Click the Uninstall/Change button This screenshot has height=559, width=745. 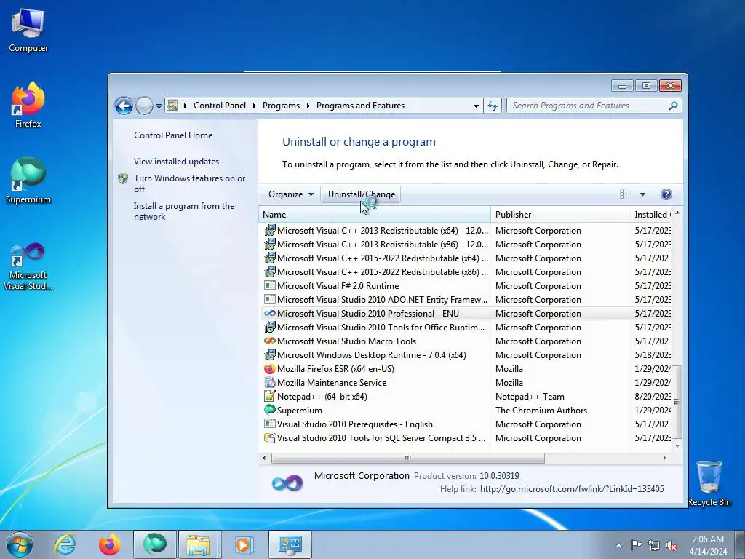click(361, 194)
